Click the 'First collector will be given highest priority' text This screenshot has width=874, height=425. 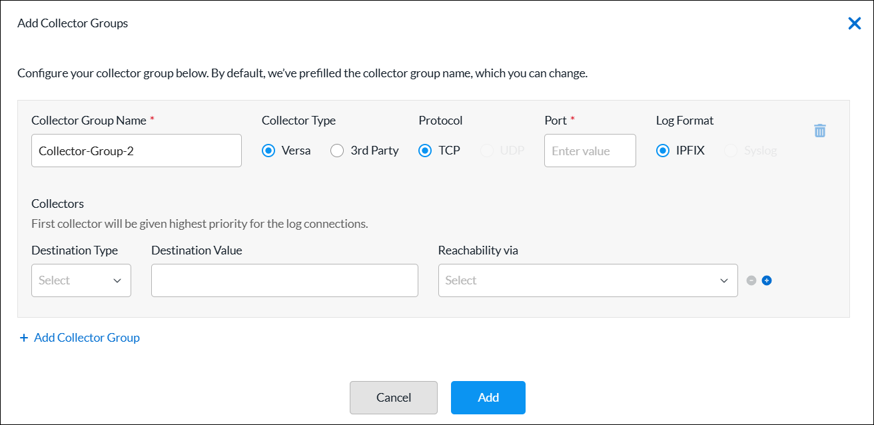coord(200,224)
